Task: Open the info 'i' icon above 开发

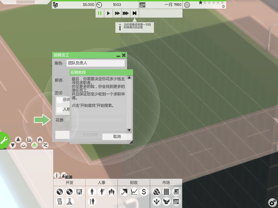Action: click(56, 175)
